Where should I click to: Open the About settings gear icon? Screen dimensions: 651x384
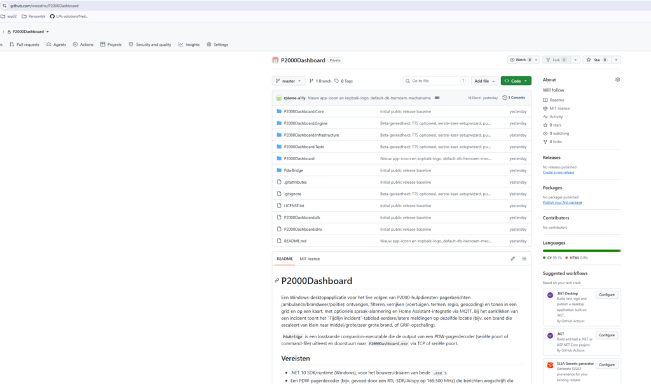coord(617,79)
